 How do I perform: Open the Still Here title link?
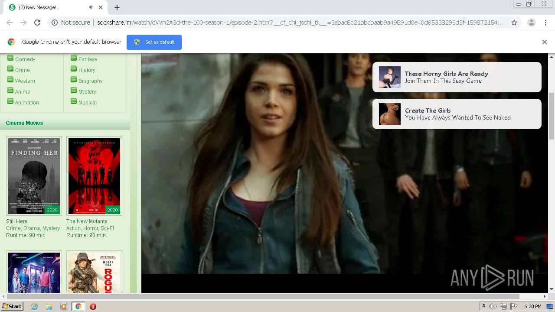click(x=17, y=221)
